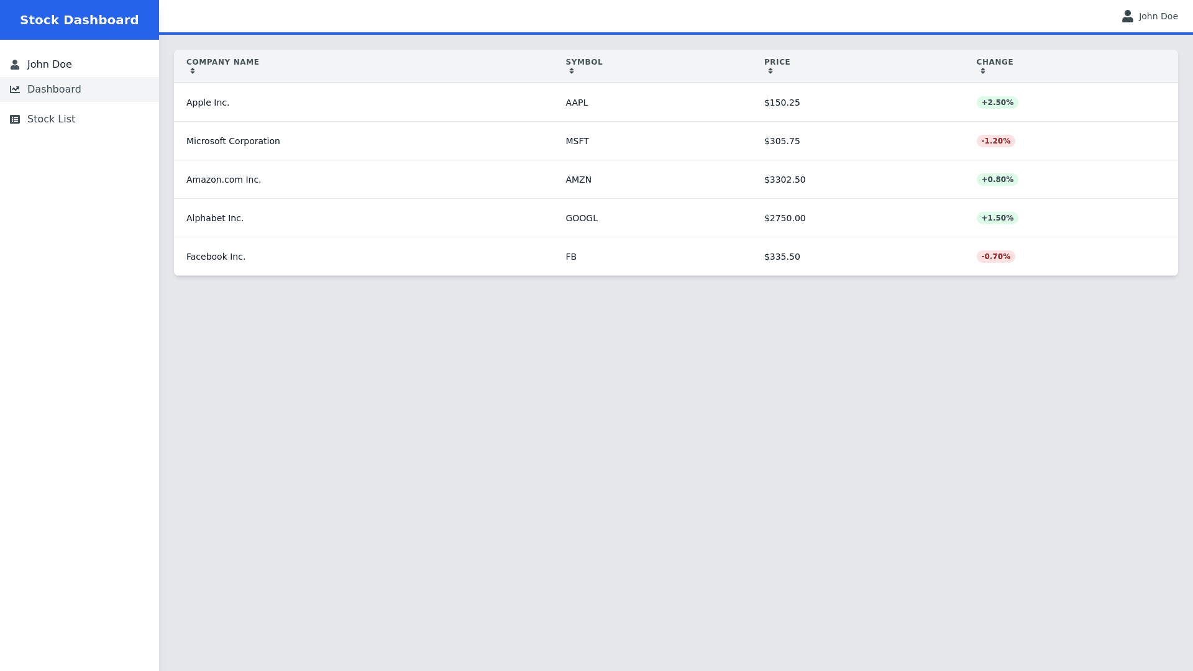This screenshot has width=1193, height=671.
Task: Sort table by Change header text
Action: coord(995,62)
